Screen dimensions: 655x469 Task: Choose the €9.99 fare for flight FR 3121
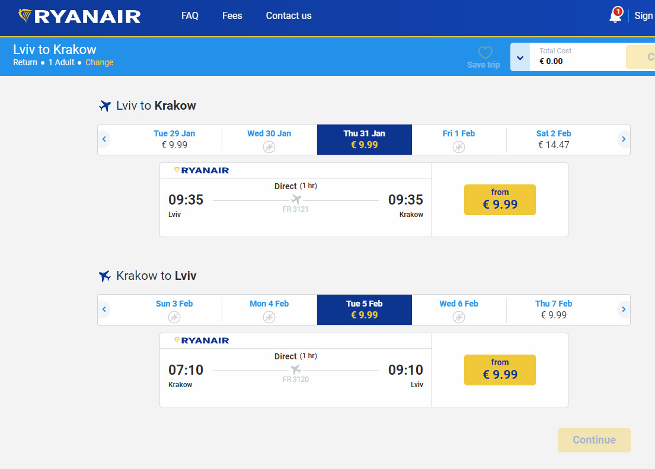[x=500, y=199]
